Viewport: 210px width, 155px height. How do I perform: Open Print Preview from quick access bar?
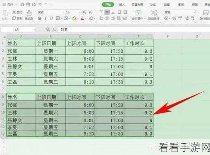tap(34, 4)
